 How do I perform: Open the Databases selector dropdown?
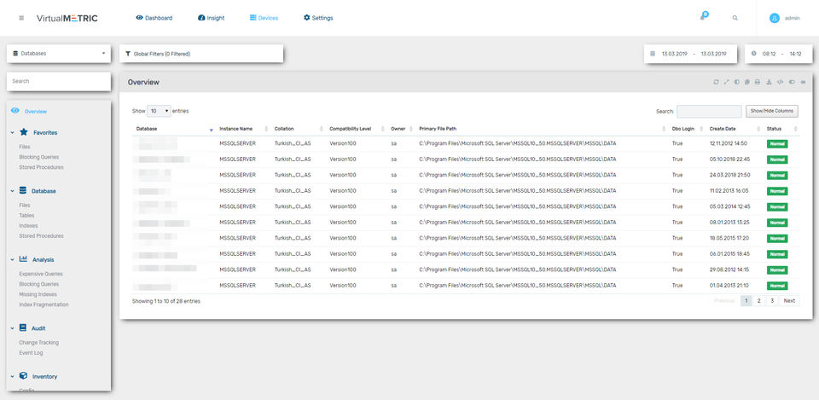pyautogui.click(x=59, y=53)
